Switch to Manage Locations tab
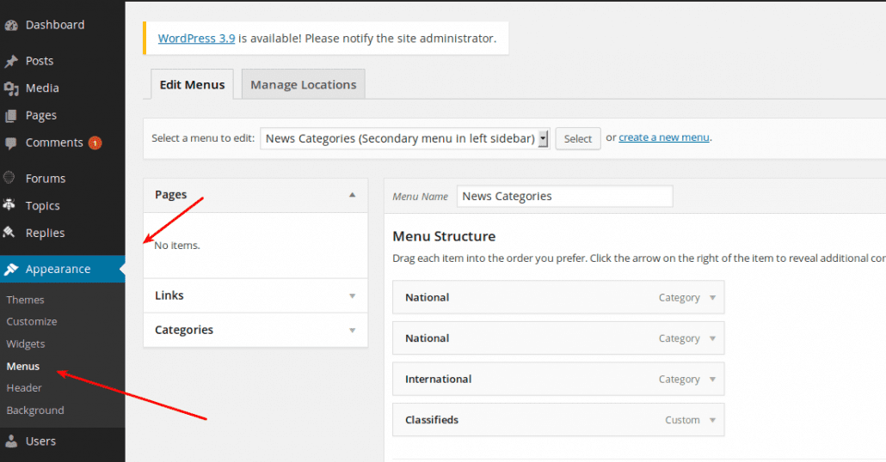The height and width of the screenshot is (462, 886). click(x=304, y=85)
